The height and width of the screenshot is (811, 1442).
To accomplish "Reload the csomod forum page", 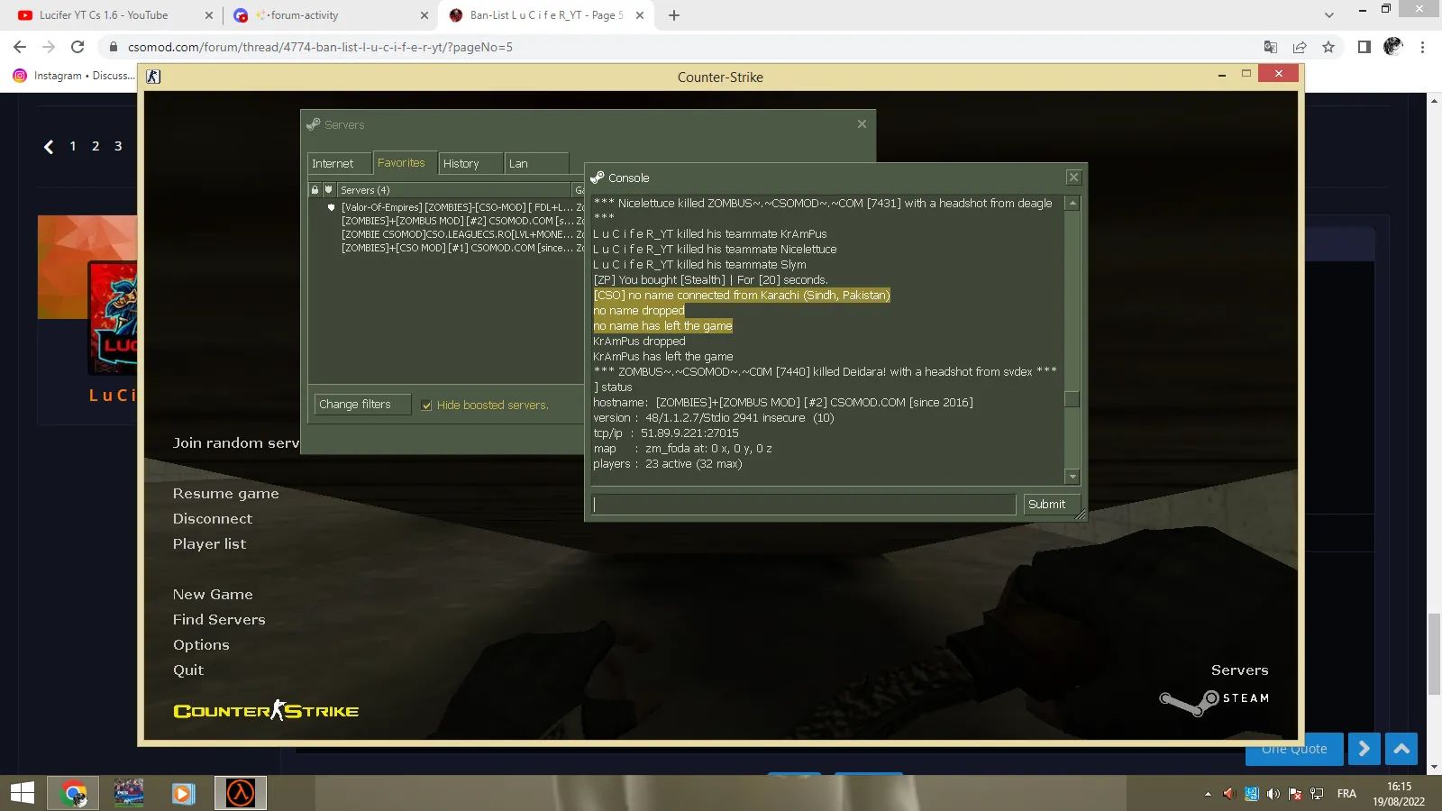I will [x=78, y=47].
